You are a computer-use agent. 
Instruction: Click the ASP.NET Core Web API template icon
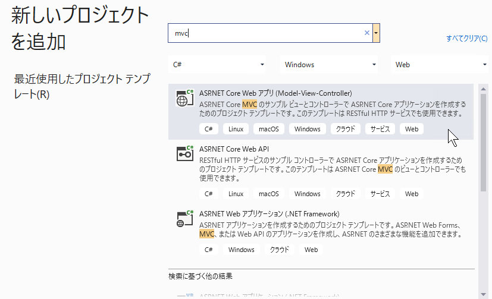(185, 154)
